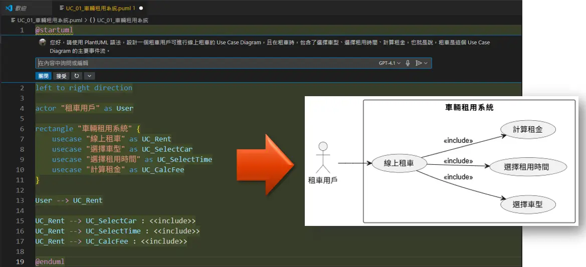
Task: Click the 選擇租用時間 use case oval
Action: coord(528,167)
